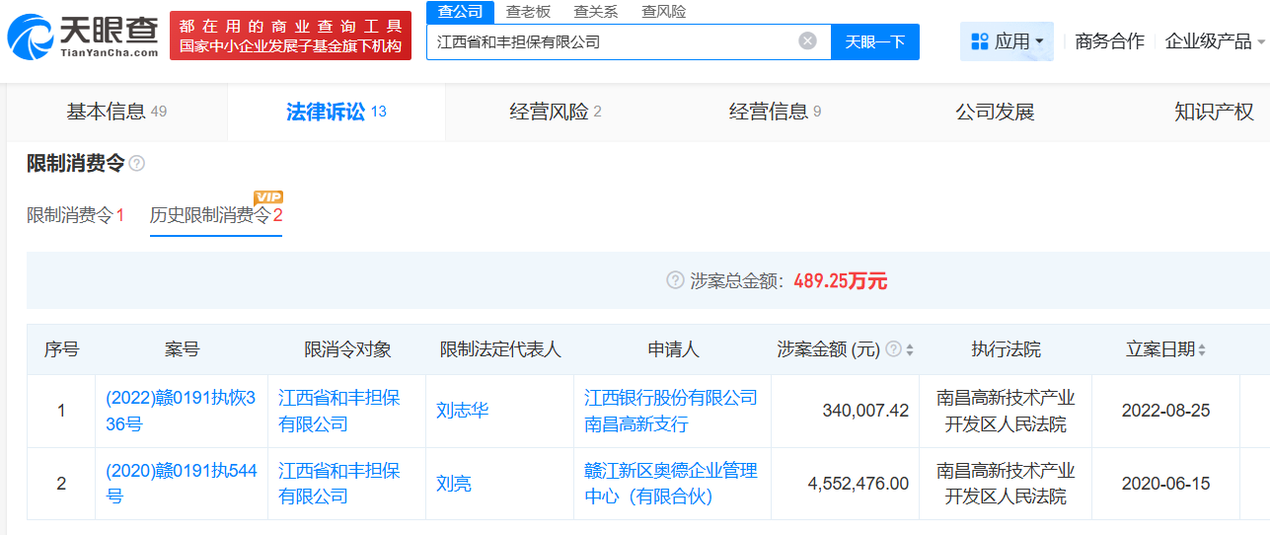Click the 天眼一下 search button
The image size is (1270, 535).
coord(874,41)
